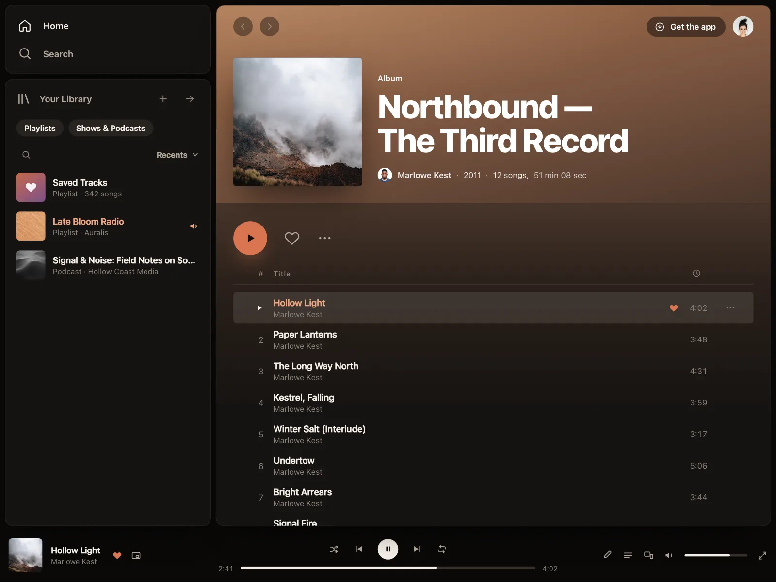
Task: Unlike Hollow Light in the track list
Action: [674, 308]
